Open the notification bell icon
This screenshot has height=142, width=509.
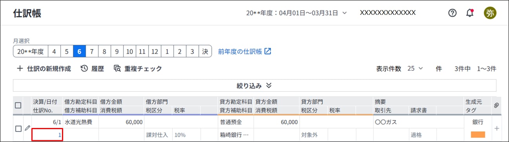click(469, 13)
